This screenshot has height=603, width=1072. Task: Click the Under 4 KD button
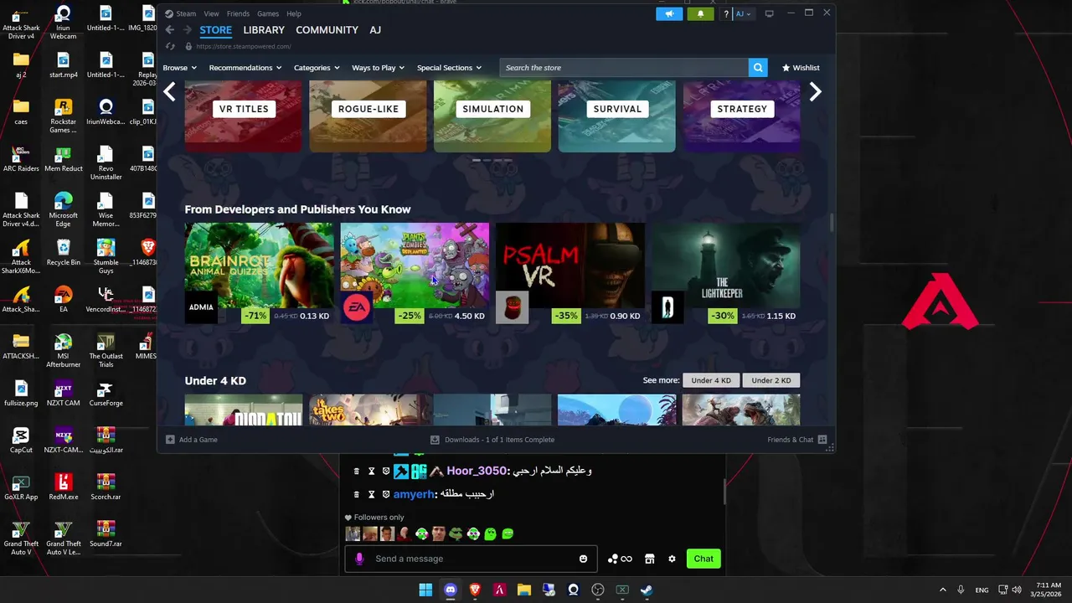point(711,380)
